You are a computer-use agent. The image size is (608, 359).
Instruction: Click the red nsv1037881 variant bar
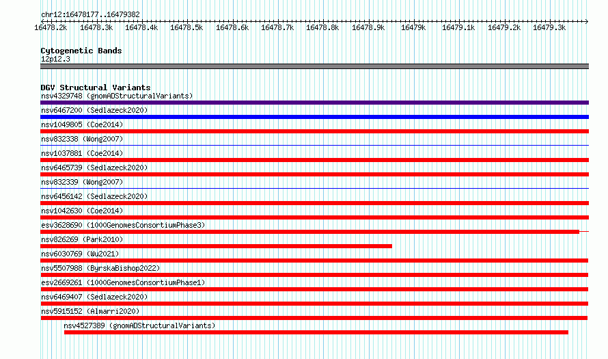pos(314,160)
